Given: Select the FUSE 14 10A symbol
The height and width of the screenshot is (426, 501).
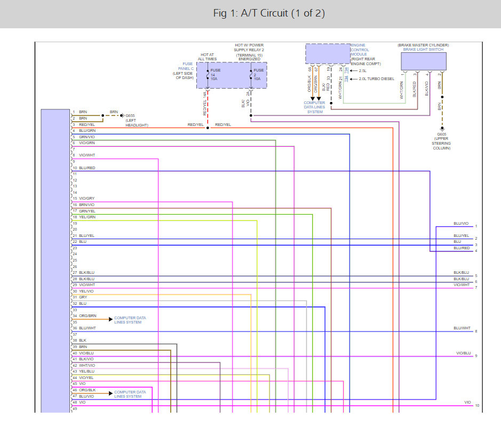Looking at the screenshot, I should (x=208, y=75).
